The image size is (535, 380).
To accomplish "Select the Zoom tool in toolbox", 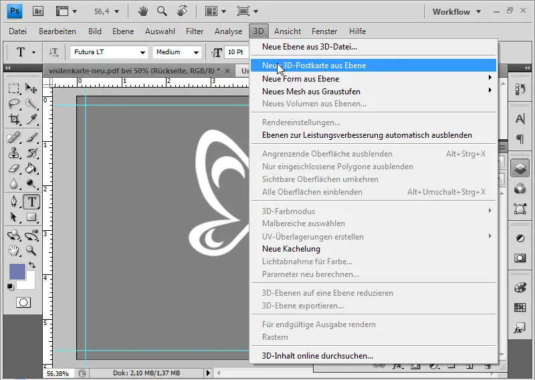I will click(31, 251).
